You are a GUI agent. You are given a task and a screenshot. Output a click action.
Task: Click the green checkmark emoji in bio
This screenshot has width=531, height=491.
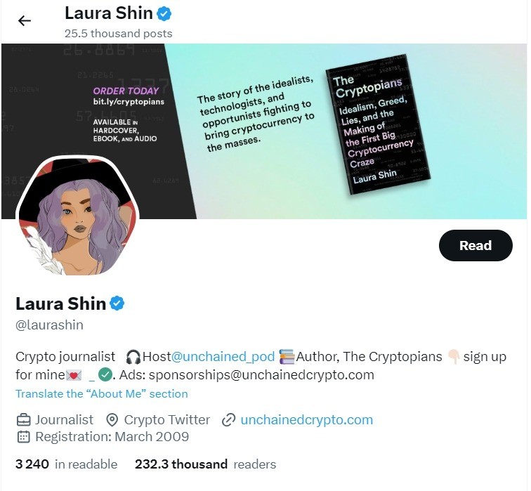point(105,375)
